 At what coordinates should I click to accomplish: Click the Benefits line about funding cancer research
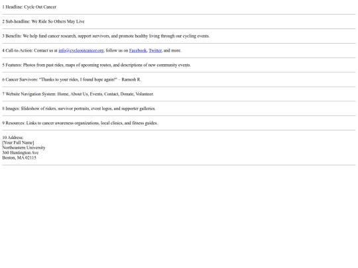click(106, 36)
